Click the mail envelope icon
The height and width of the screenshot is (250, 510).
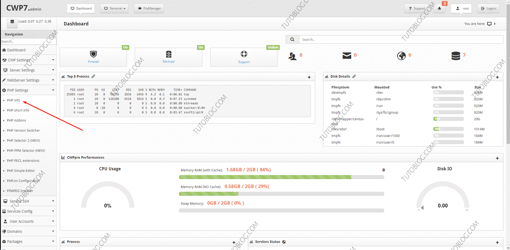[347, 56]
